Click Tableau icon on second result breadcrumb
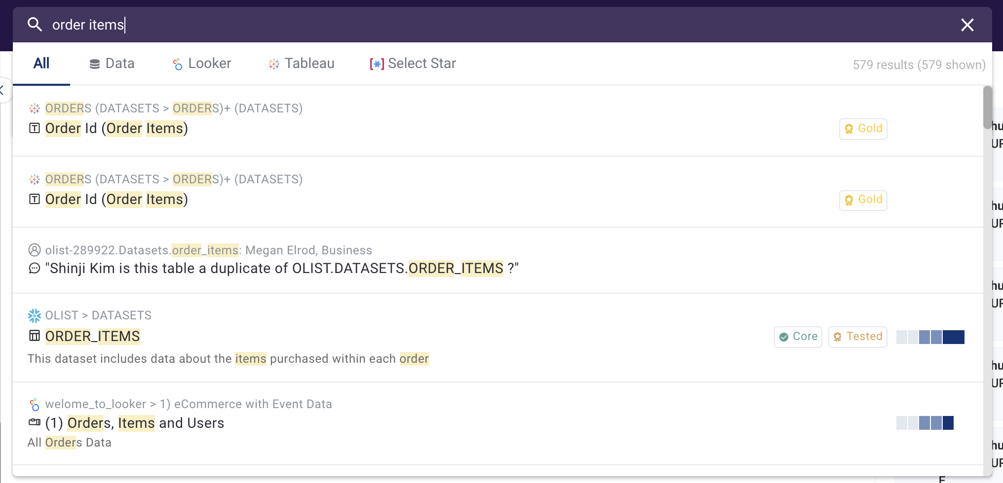This screenshot has height=483, width=1003. point(35,179)
